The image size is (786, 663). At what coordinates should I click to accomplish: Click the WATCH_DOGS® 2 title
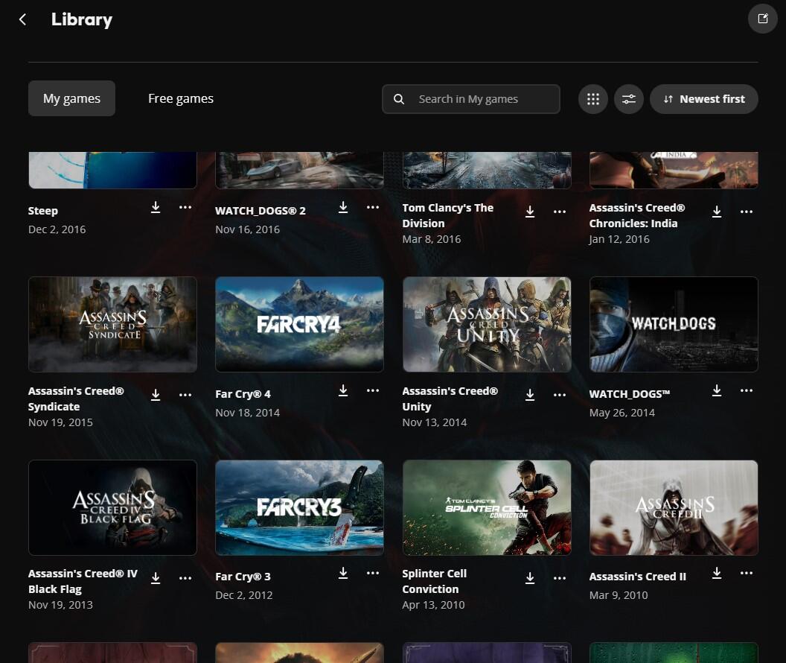click(261, 211)
